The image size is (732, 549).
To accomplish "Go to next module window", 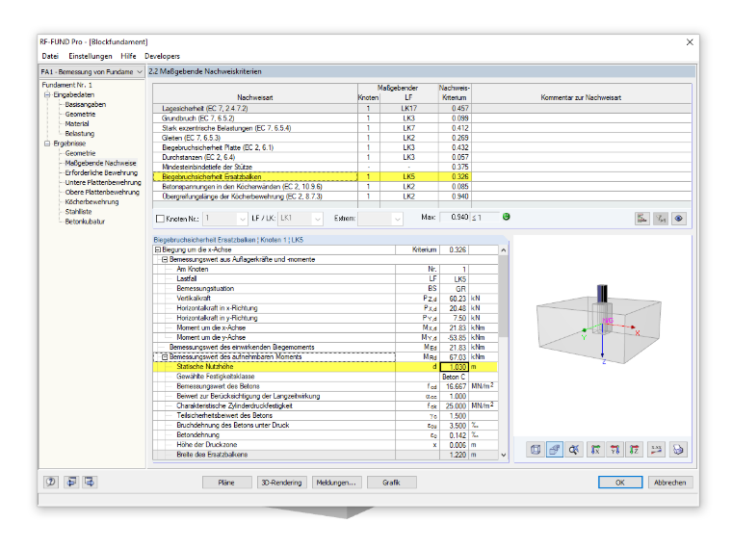I will tap(90, 482).
